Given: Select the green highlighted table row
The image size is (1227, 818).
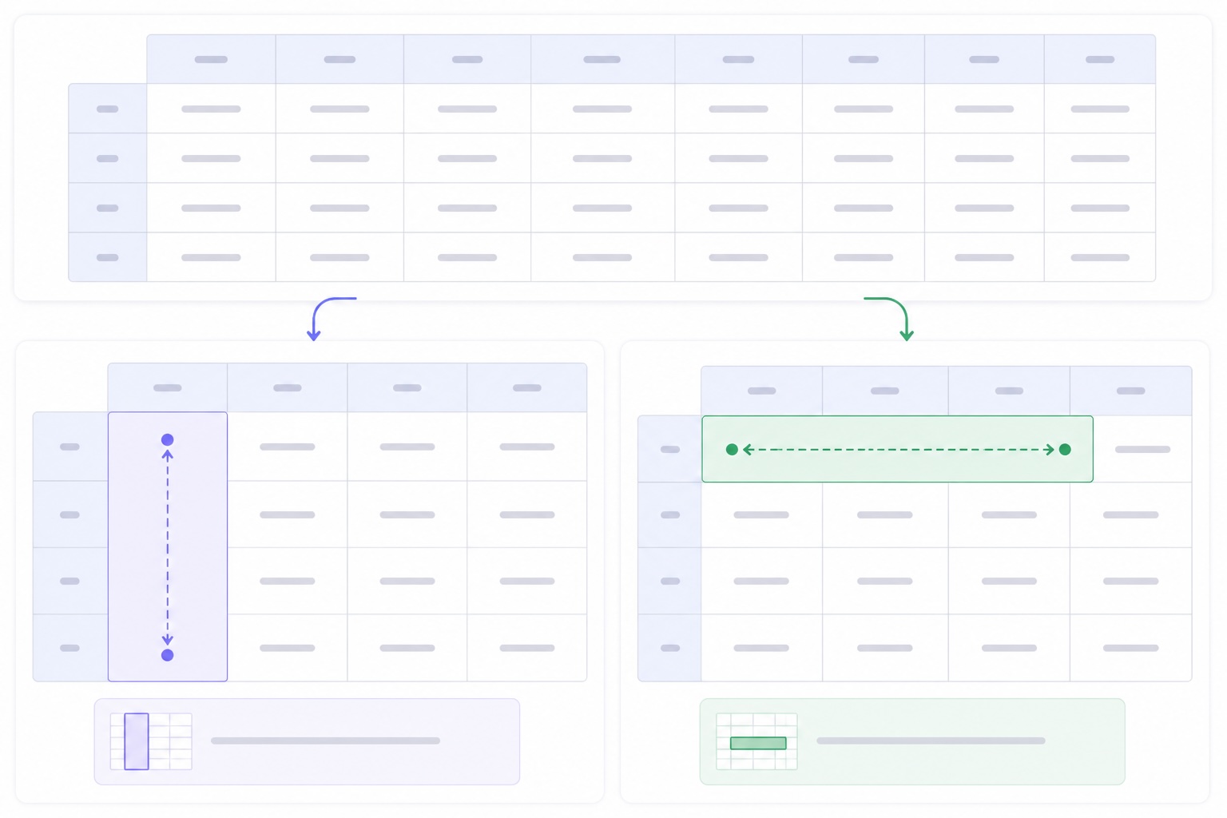Looking at the screenshot, I should coord(897,449).
